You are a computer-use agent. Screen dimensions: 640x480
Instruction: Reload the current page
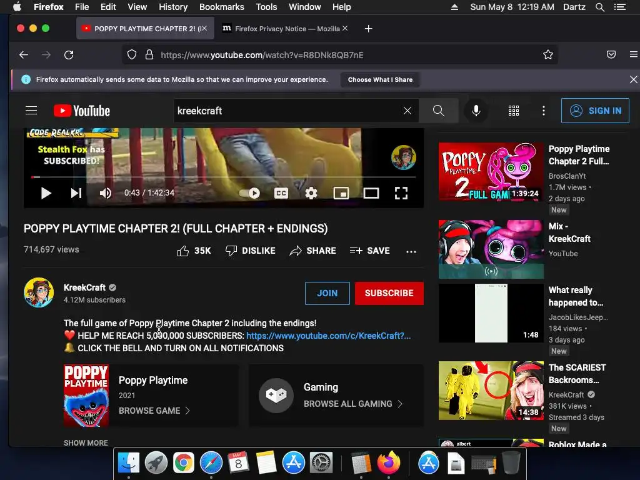[x=69, y=55]
